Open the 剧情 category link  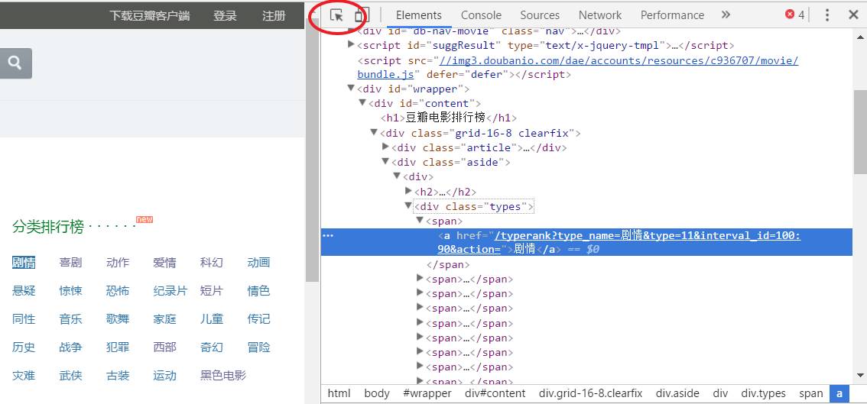click(x=24, y=263)
